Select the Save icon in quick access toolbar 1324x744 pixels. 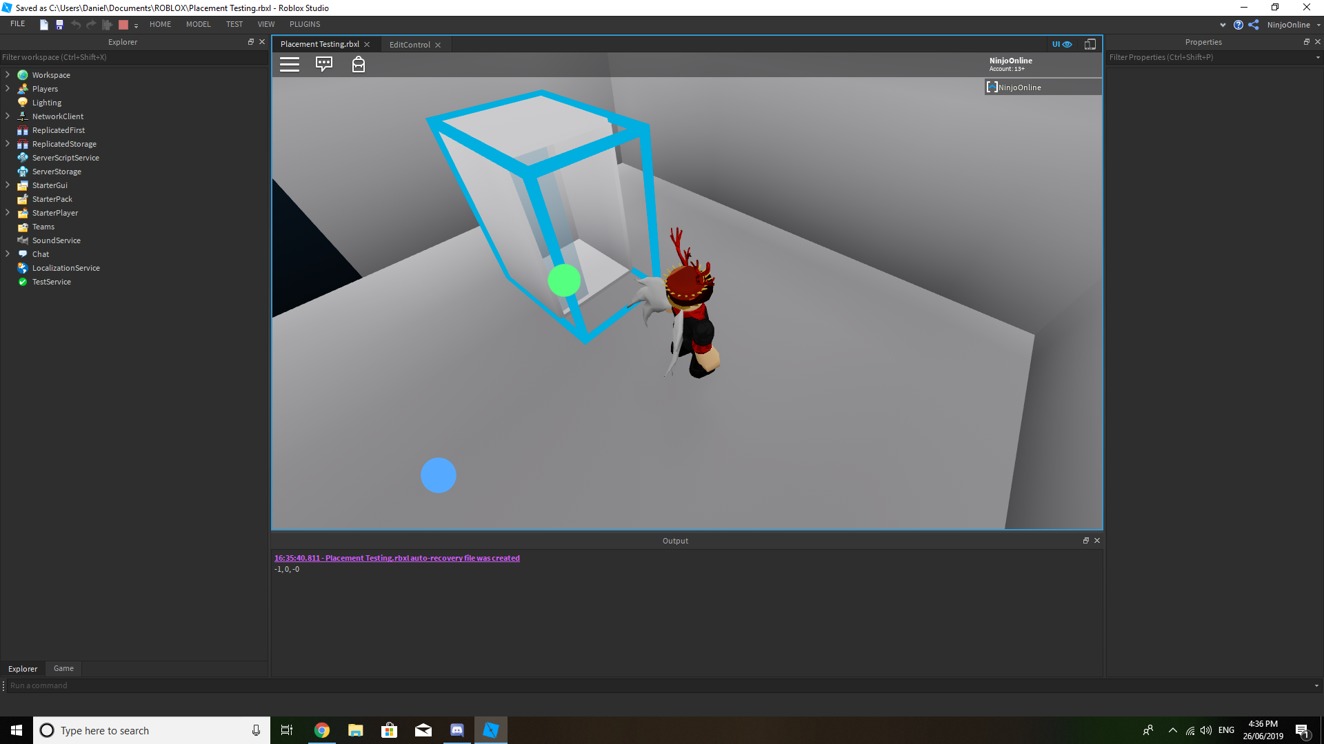(x=59, y=24)
